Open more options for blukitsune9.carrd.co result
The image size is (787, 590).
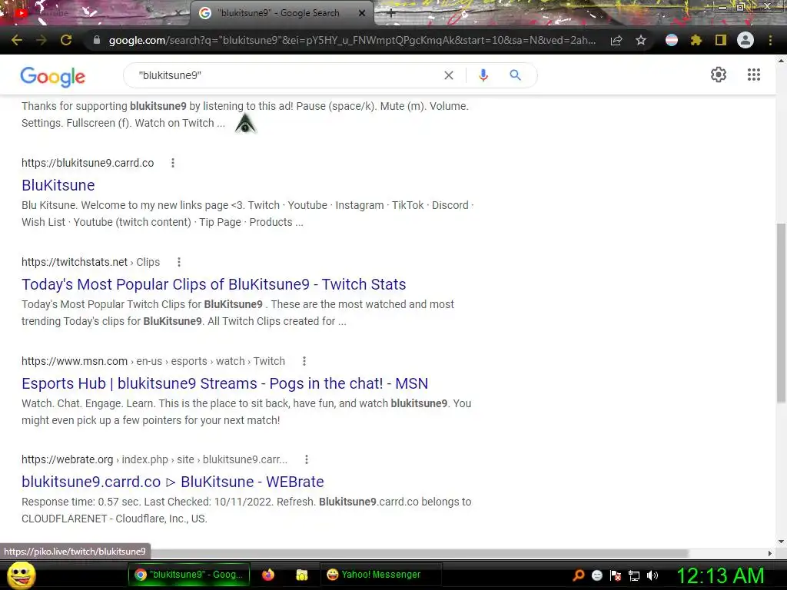pos(173,163)
